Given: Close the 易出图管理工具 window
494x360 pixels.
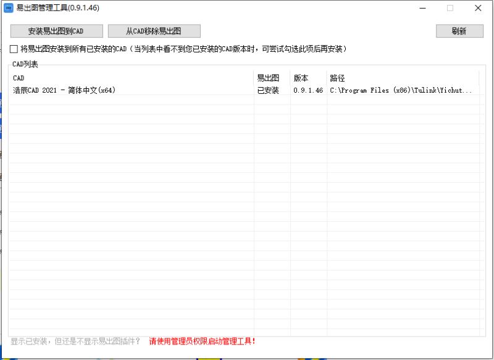Looking at the screenshot, I should tap(478, 8).
